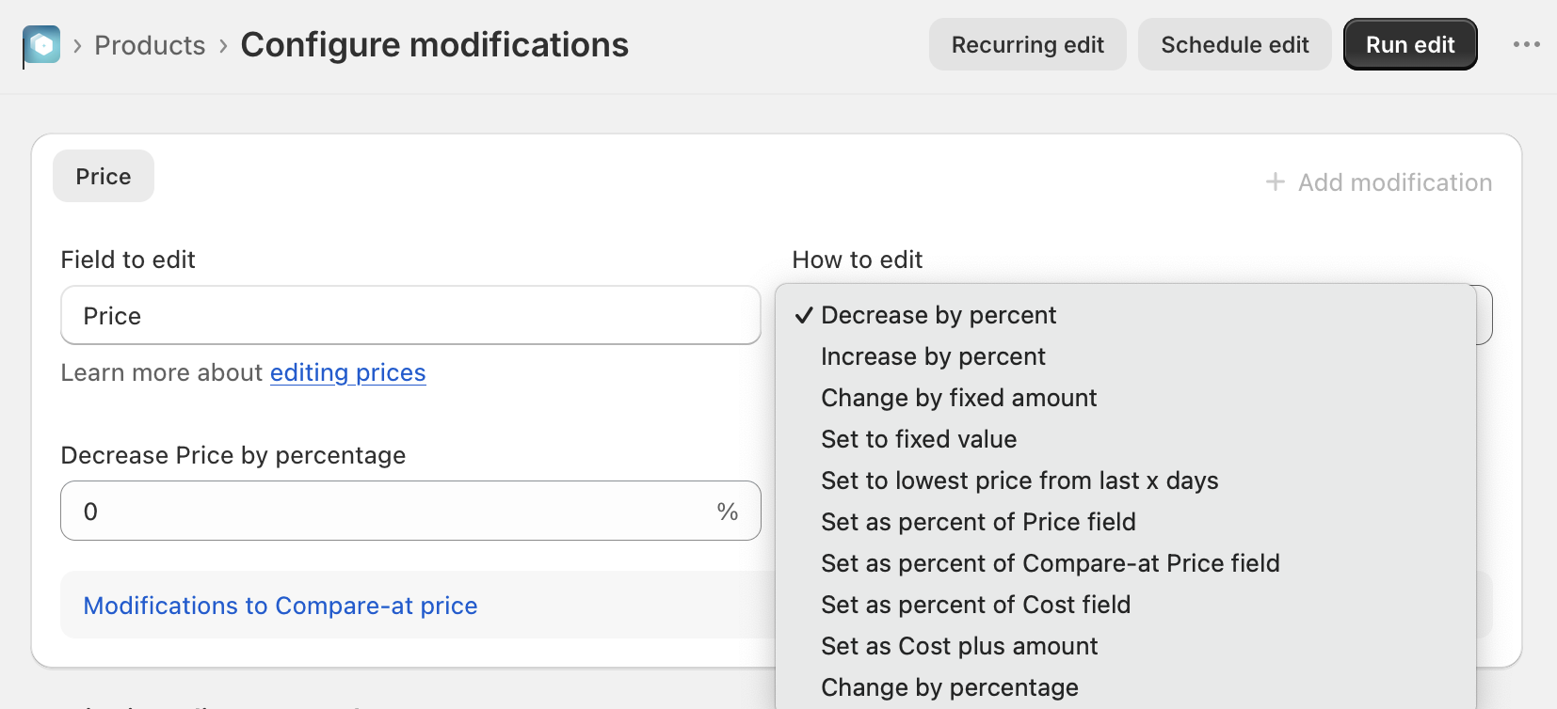Go to Products breadcrumb
Screen dimensions: 1557x709
coord(150,45)
